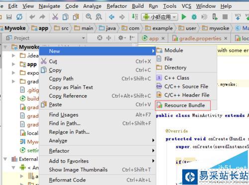Open the Refactor submenu in context menu
Screen dimensions: 249x185
98,151
